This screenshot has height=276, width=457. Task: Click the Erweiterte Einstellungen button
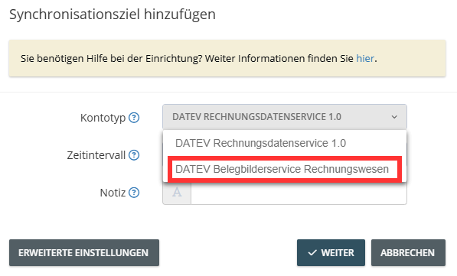pos(84,253)
